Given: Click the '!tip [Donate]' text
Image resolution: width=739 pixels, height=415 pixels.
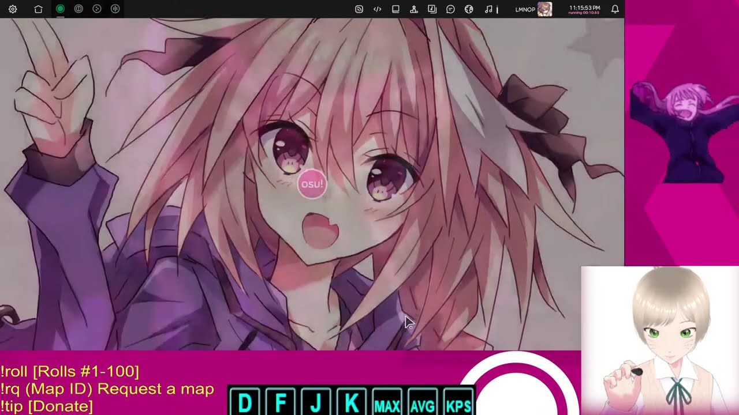Looking at the screenshot, I should 47,406.
